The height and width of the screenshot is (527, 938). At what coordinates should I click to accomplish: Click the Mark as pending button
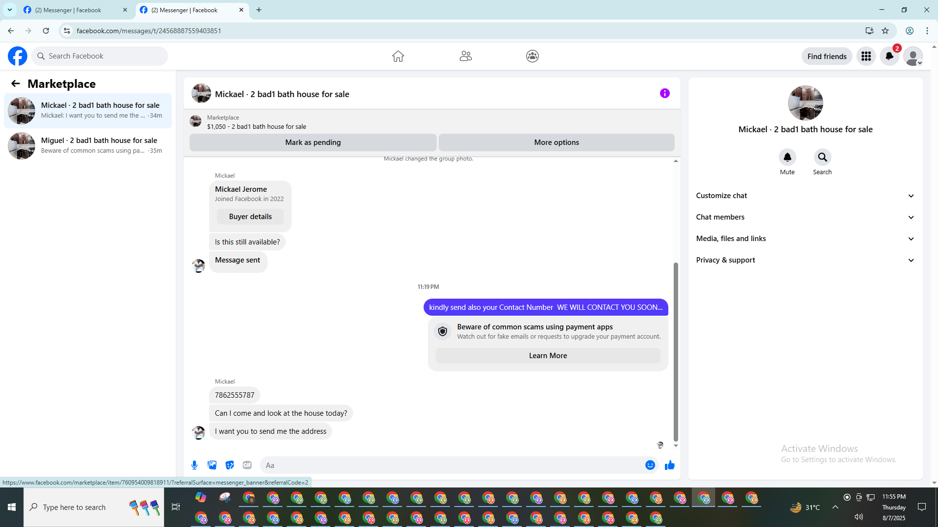pos(313,142)
